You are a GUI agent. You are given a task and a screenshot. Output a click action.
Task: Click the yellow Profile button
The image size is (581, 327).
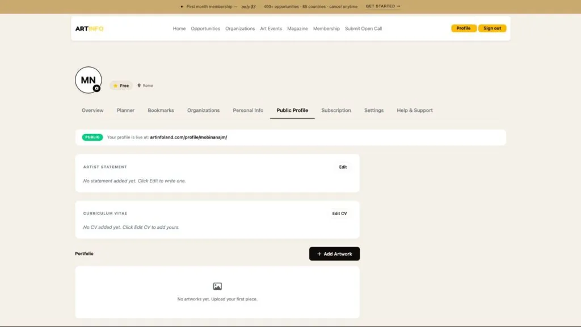[x=464, y=28]
